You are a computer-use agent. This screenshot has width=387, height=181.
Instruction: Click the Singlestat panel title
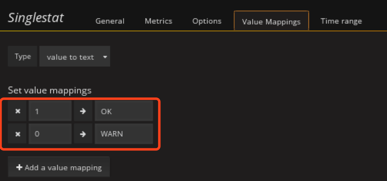pos(36,18)
